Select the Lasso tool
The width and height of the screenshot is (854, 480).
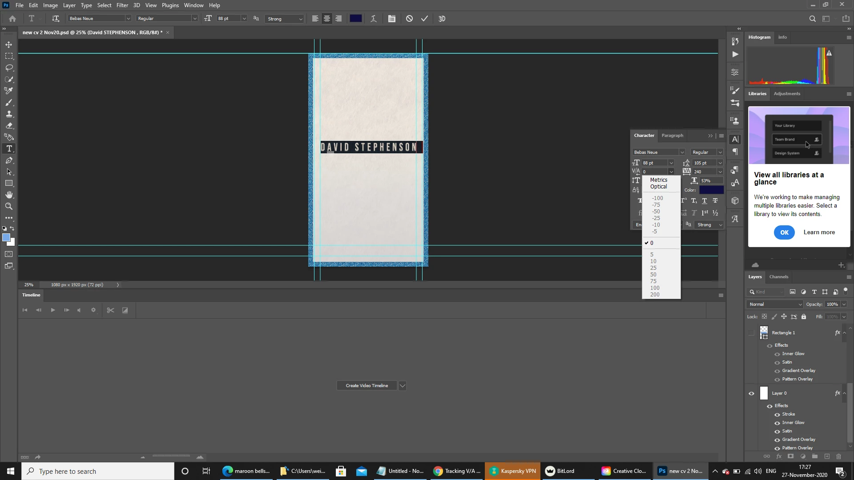click(9, 68)
